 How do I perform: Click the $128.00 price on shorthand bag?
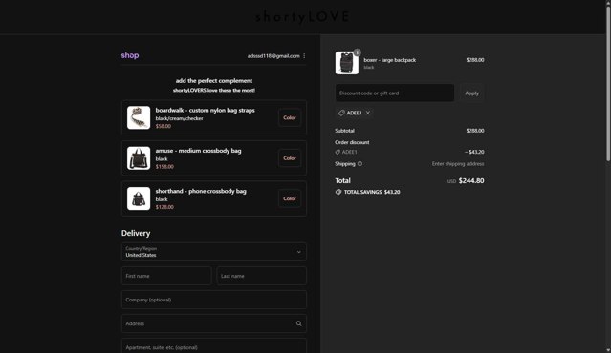point(164,207)
